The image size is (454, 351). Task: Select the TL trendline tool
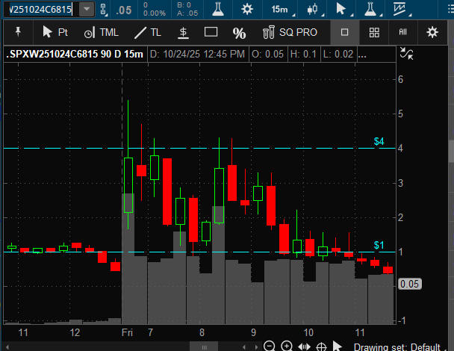coord(148,33)
